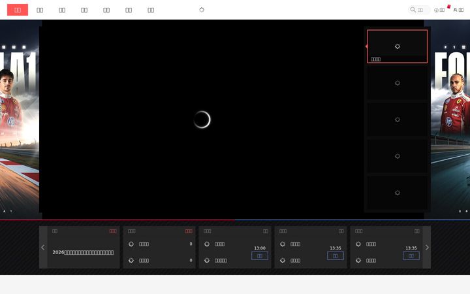
Task: Open the right racing banner with driver
Action: pyautogui.click(x=450, y=120)
